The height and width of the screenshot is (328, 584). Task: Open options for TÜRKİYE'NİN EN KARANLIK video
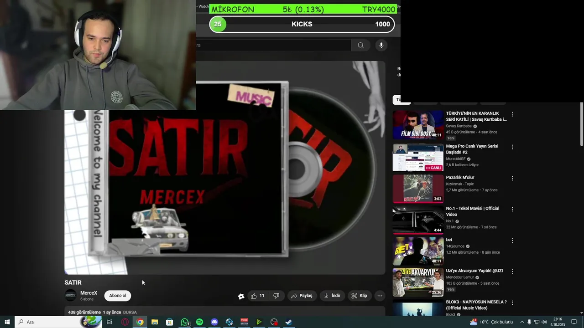[x=512, y=114]
